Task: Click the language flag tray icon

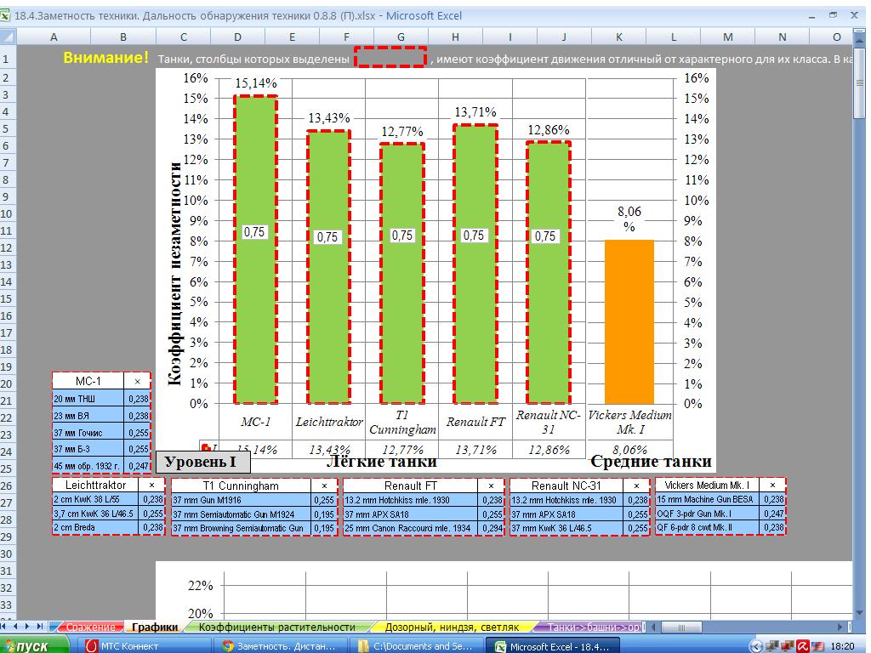Action: click(x=817, y=646)
